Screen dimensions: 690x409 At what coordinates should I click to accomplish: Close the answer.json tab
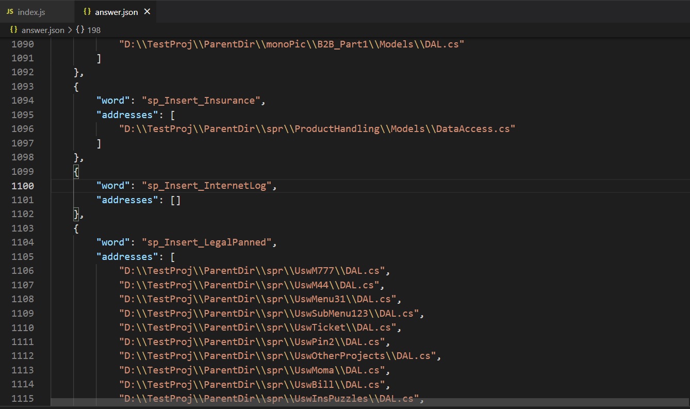(x=147, y=11)
